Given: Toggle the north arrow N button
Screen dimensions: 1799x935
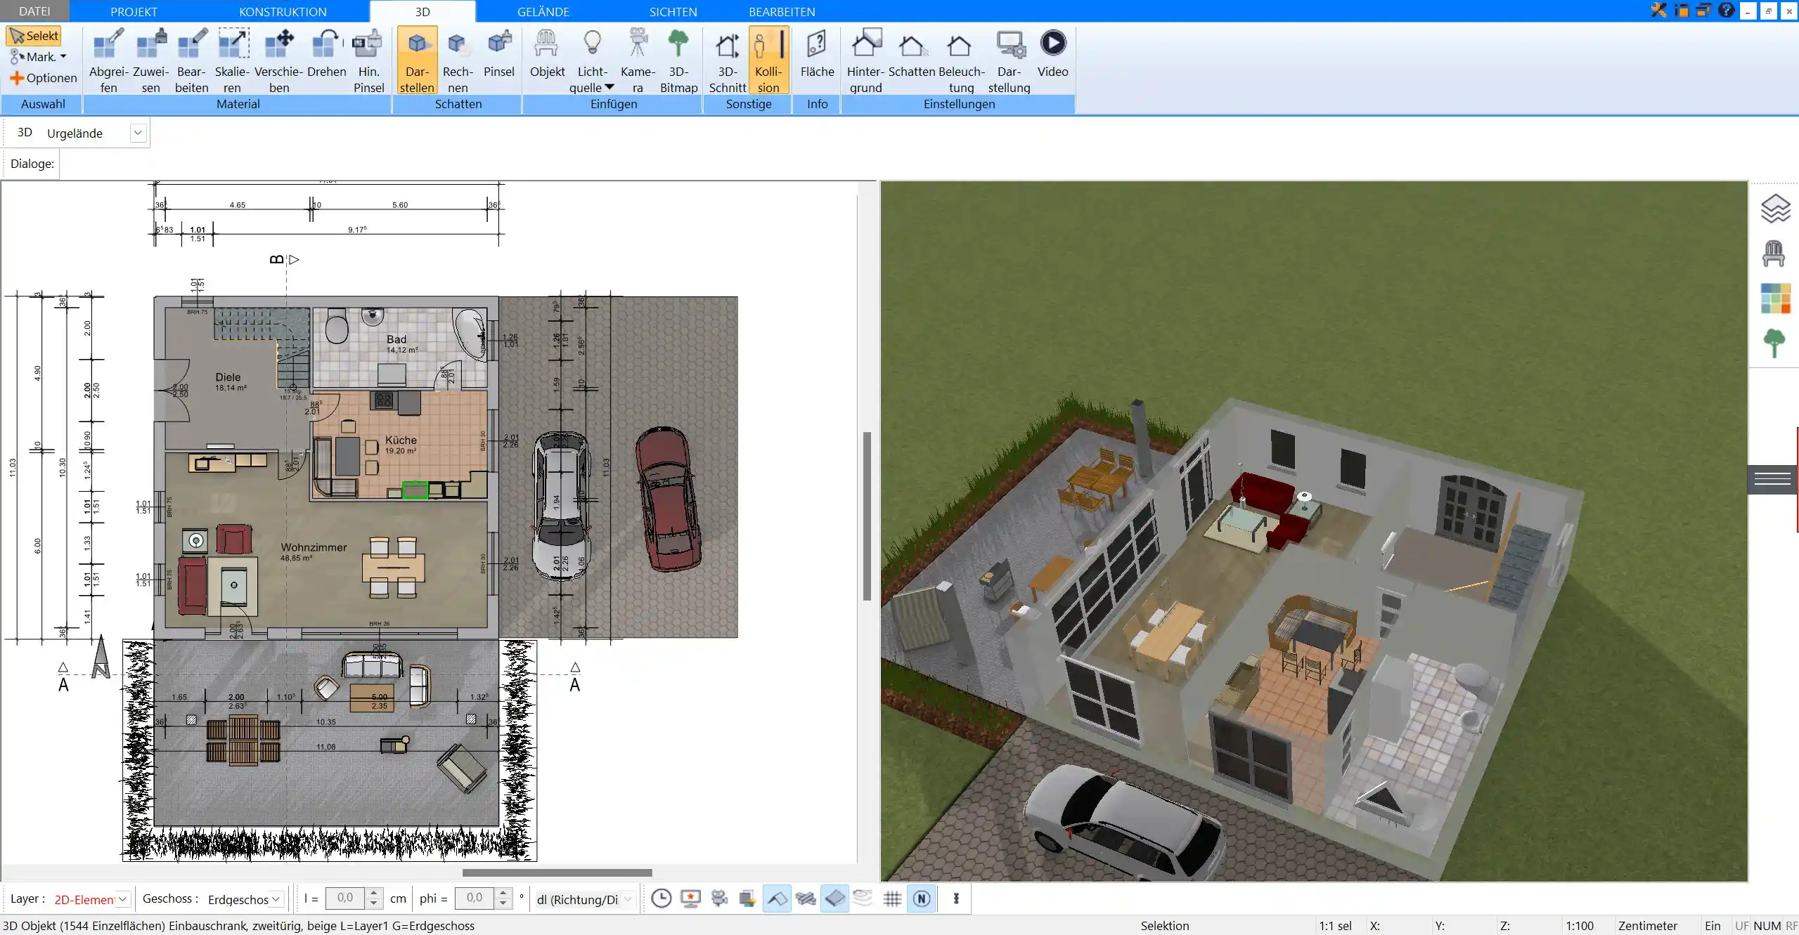Looking at the screenshot, I should (x=922, y=898).
